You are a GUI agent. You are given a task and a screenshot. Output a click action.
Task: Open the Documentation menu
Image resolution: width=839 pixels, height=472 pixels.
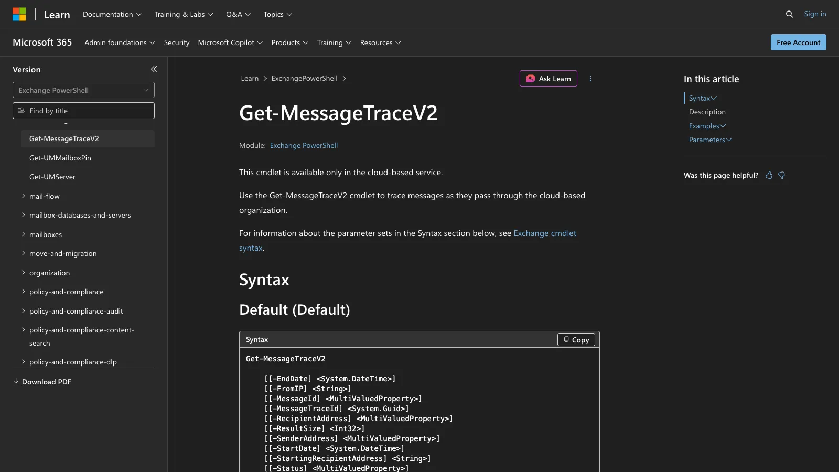click(x=112, y=14)
